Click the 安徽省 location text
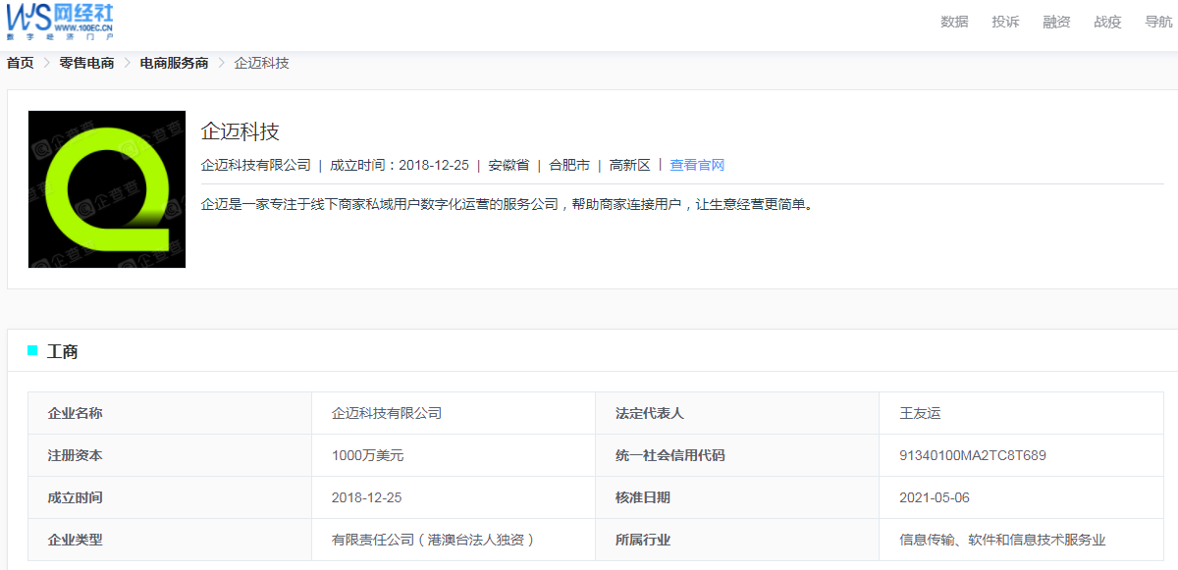1178x570 pixels. click(x=509, y=165)
